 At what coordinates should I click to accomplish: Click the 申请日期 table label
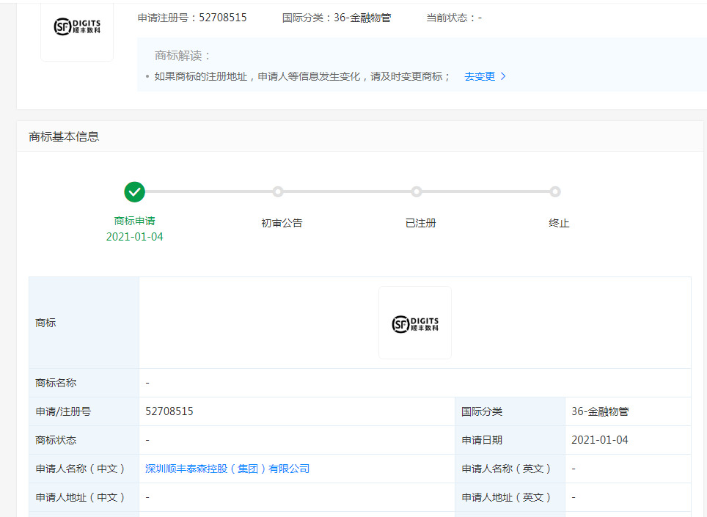482,440
